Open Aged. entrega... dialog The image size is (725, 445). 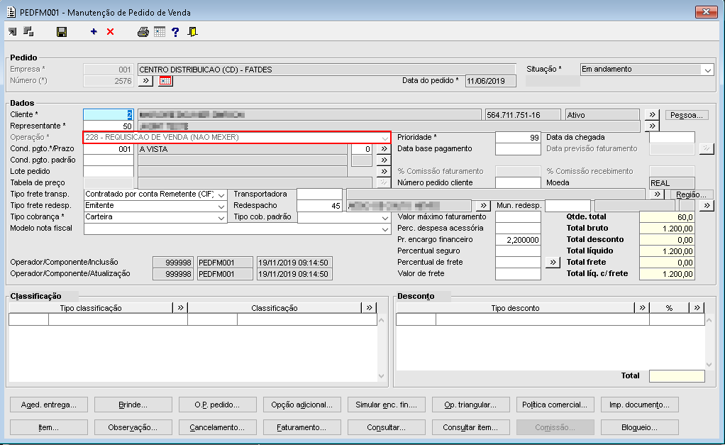(48, 405)
